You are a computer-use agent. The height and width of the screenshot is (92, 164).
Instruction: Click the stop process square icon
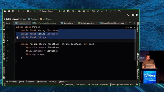click(x=88, y=11)
